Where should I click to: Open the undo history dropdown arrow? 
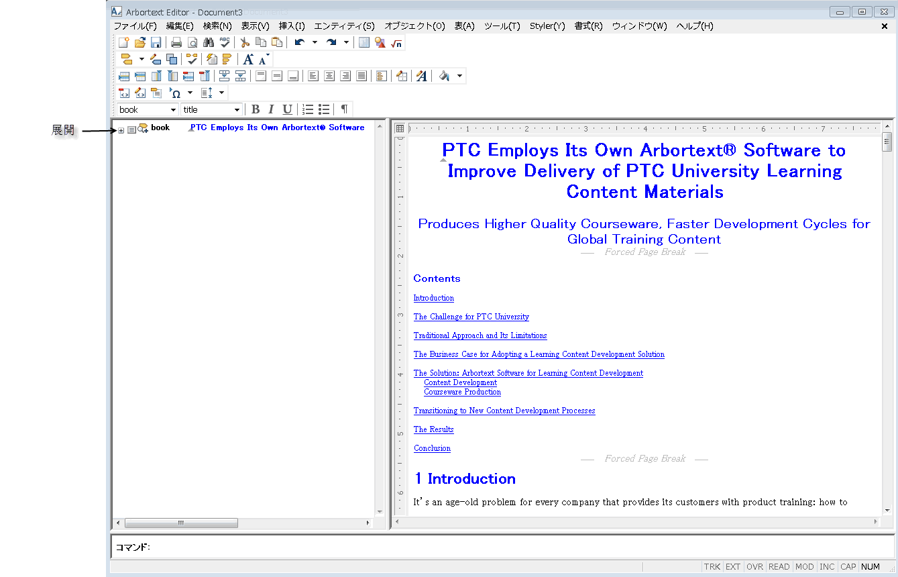315,43
